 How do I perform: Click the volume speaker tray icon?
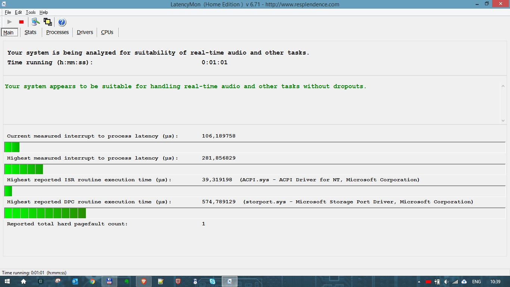pyautogui.click(x=446, y=281)
